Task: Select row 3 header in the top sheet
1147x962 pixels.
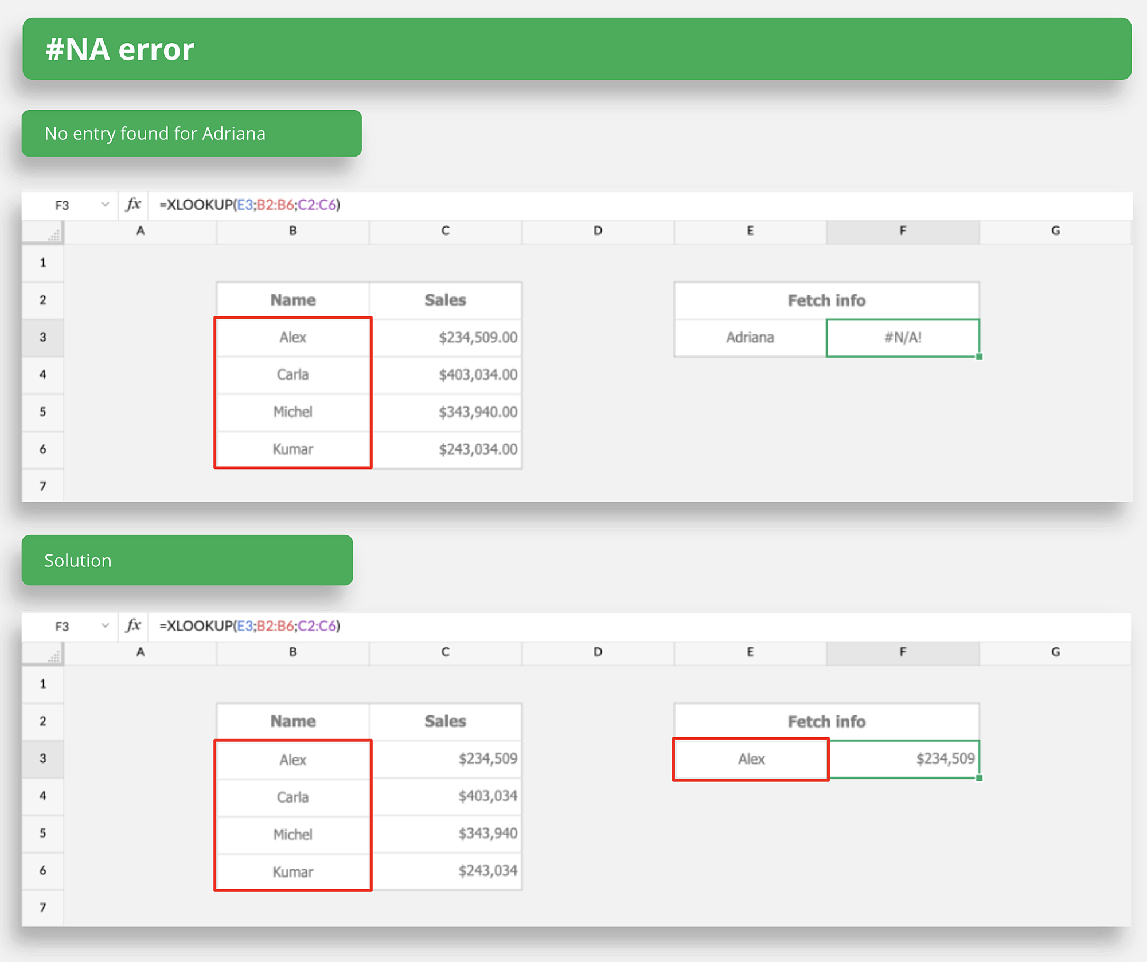Action: [43, 337]
